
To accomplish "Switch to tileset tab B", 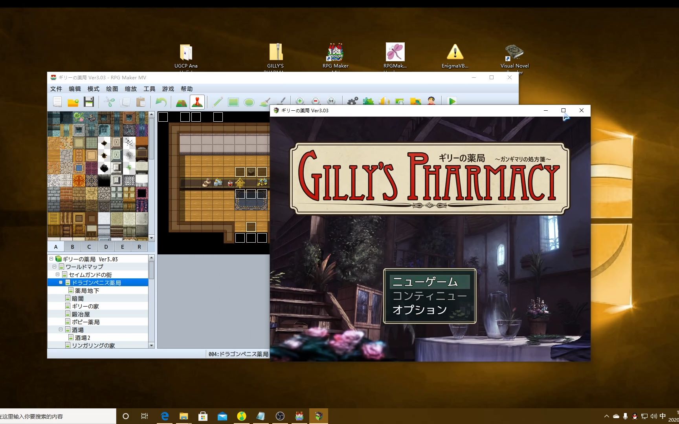I will click(72, 247).
